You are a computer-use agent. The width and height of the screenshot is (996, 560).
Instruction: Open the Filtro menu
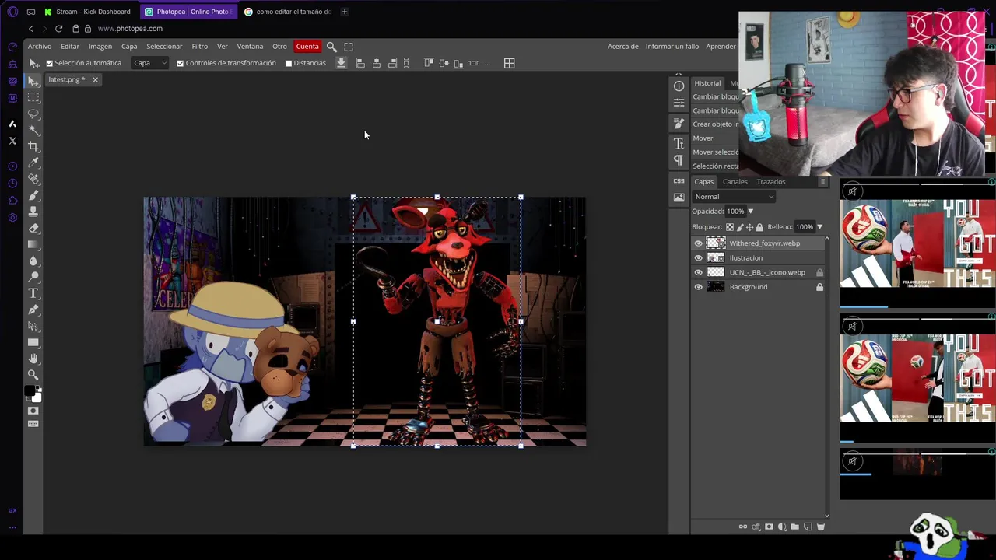pos(200,47)
